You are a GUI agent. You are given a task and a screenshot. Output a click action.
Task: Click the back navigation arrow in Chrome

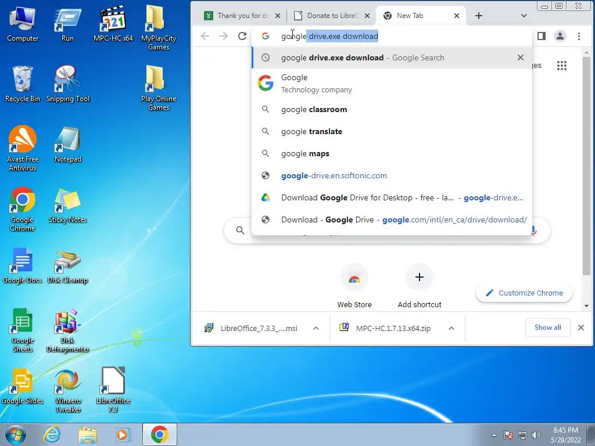click(x=205, y=36)
